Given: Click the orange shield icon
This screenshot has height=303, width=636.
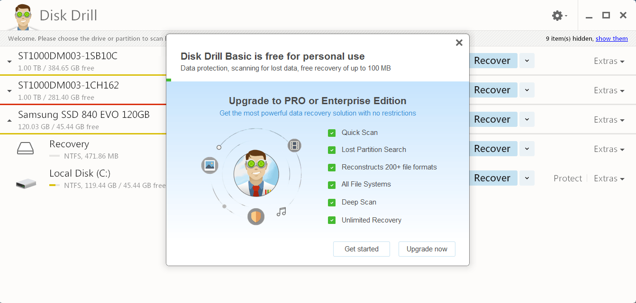Looking at the screenshot, I should pyautogui.click(x=256, y=216).
